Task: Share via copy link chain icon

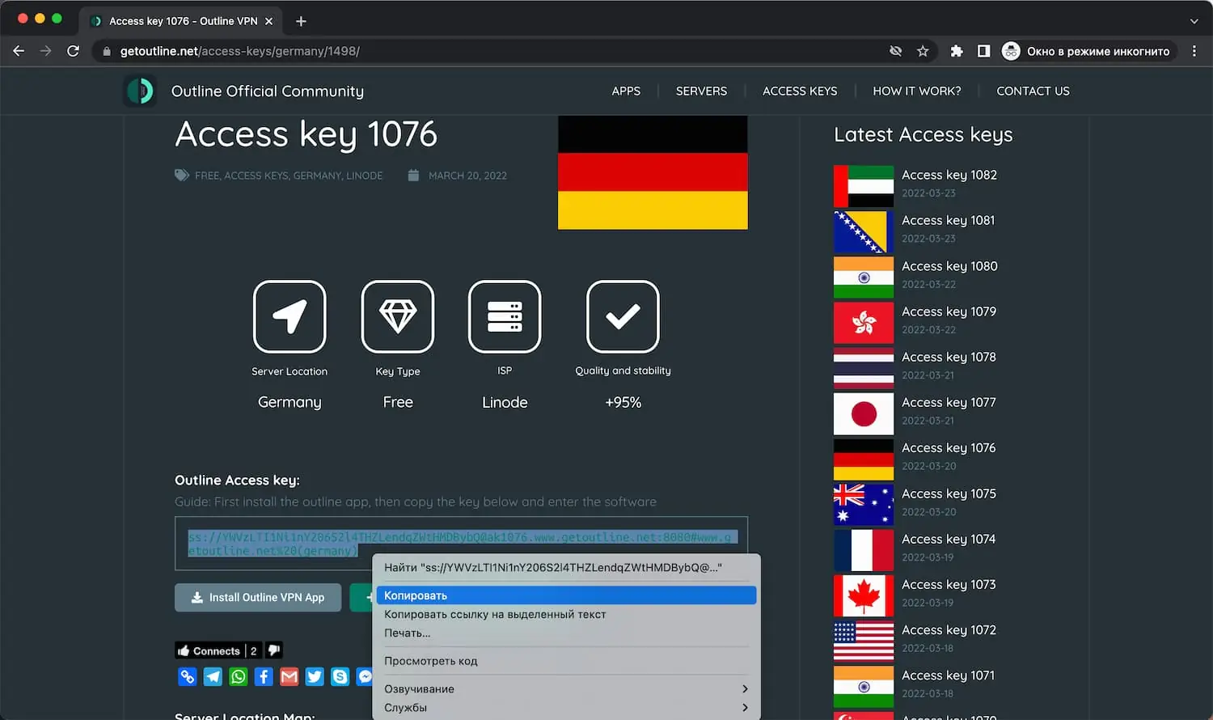Action: [188, 676]
